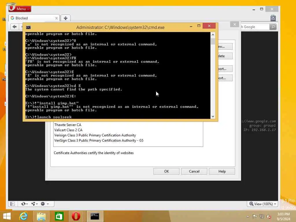Show hidden system tray icons

pos(248,217)
